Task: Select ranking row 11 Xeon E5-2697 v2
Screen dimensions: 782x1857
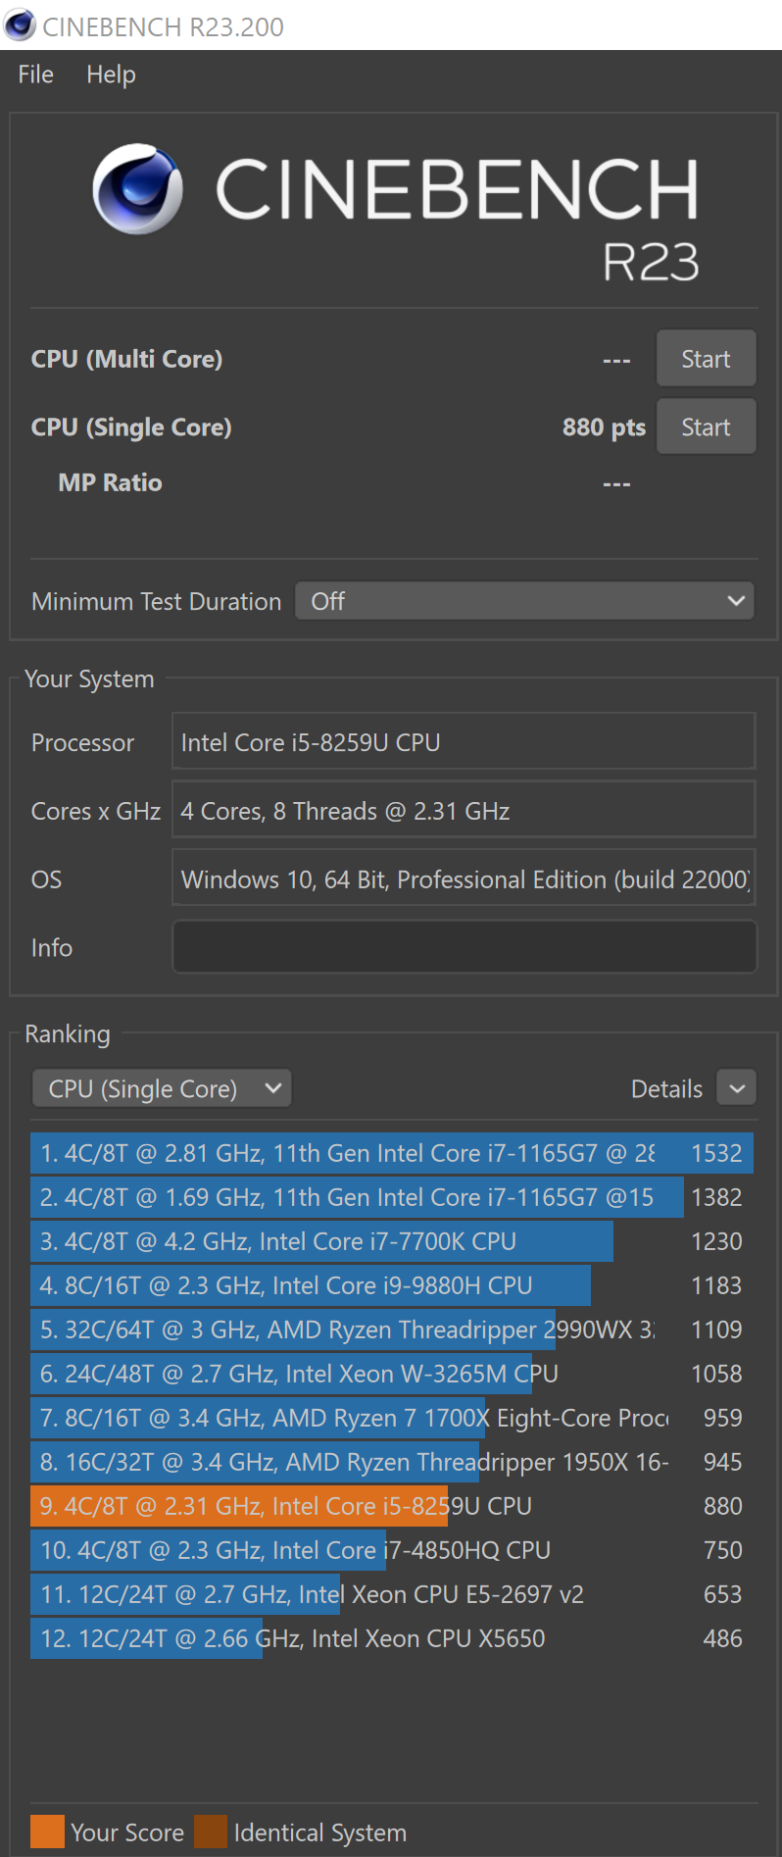Action: pyautogui.click(x=392, y=1594)
